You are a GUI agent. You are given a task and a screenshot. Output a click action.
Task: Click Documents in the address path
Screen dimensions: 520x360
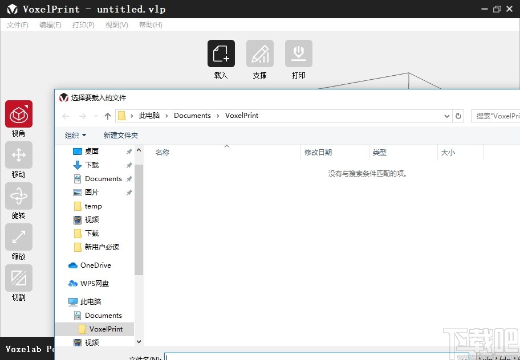(x=192, y=116)
